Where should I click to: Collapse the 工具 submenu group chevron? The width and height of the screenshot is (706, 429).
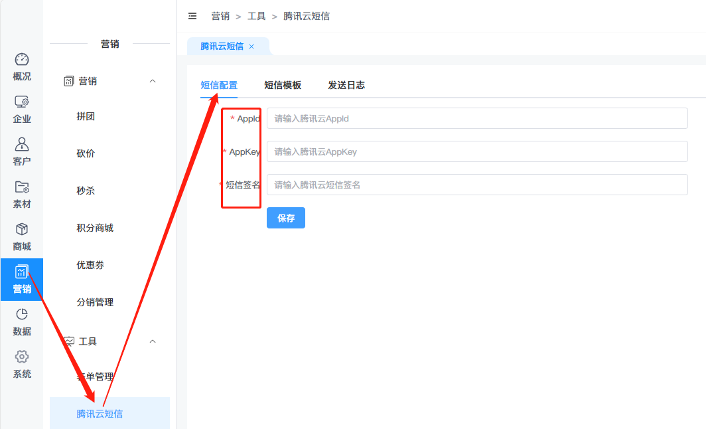tap(153, 341)
